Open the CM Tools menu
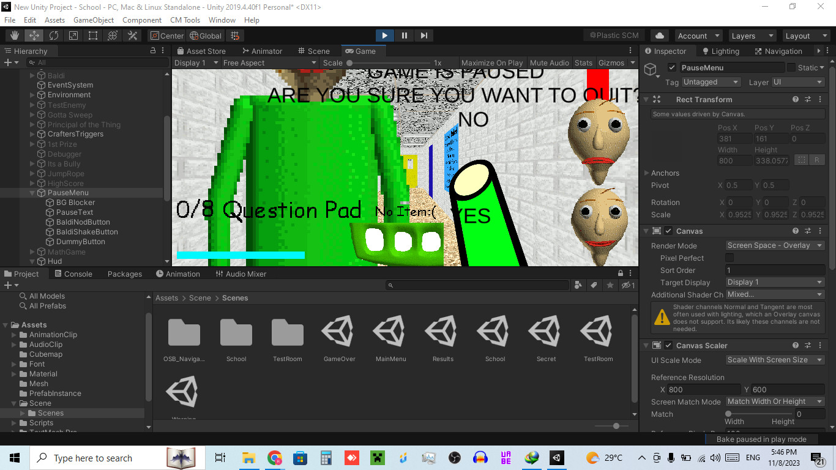Screen dimensions: 836x470 coord(185,20)
